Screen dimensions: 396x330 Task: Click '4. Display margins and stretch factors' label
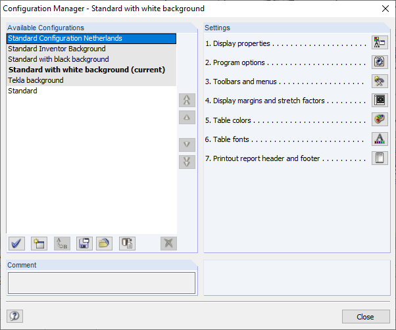tap(264, 101)
